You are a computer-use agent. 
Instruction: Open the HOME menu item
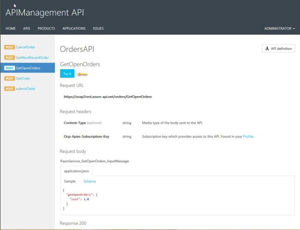(11, 29)
